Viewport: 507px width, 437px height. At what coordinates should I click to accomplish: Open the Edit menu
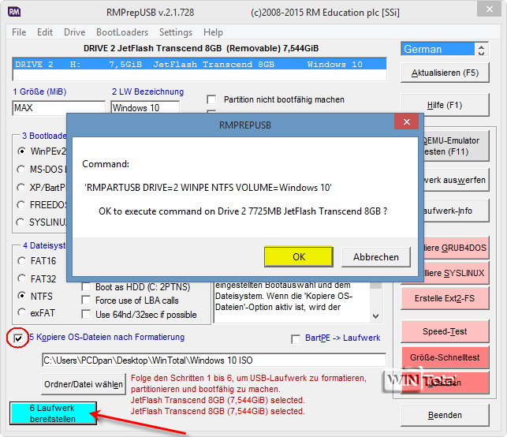(x=45, y=32)
